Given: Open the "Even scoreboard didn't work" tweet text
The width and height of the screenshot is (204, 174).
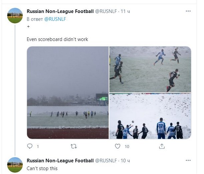Looking at the screenshot, I should 57,39.
